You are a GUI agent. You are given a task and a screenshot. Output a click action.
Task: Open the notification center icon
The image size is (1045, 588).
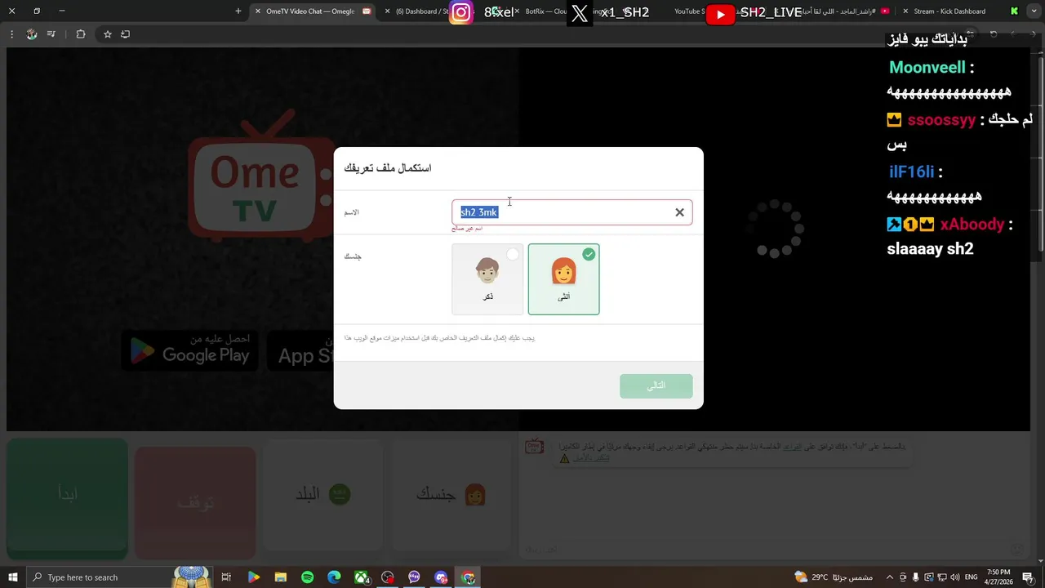(1028, 577)
